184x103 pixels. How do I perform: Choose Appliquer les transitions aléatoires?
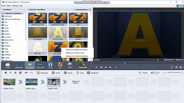coord(77,56)
